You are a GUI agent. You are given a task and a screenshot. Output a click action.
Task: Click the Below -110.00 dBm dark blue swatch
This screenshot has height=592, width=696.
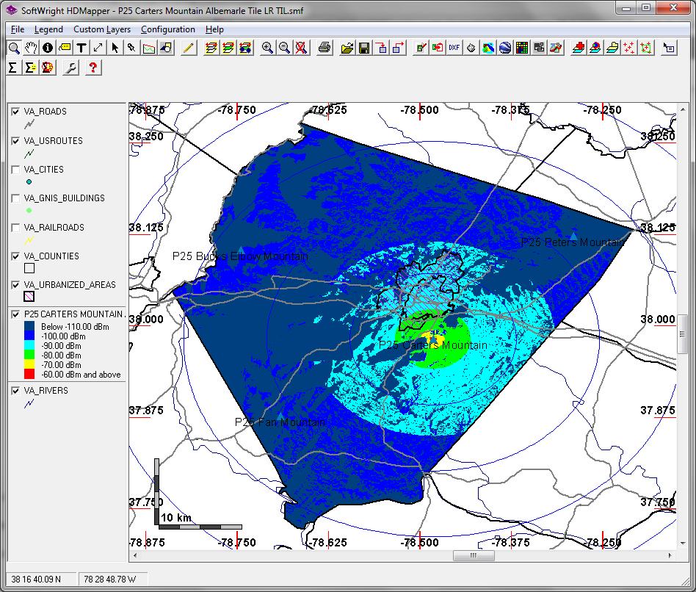click(x=29, y=327)
